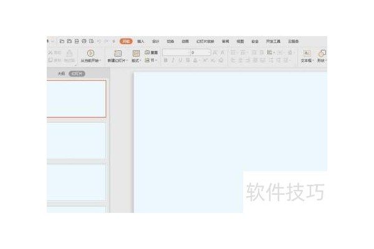Add a slide via 新建幻灯片 icon

[118, 53]
